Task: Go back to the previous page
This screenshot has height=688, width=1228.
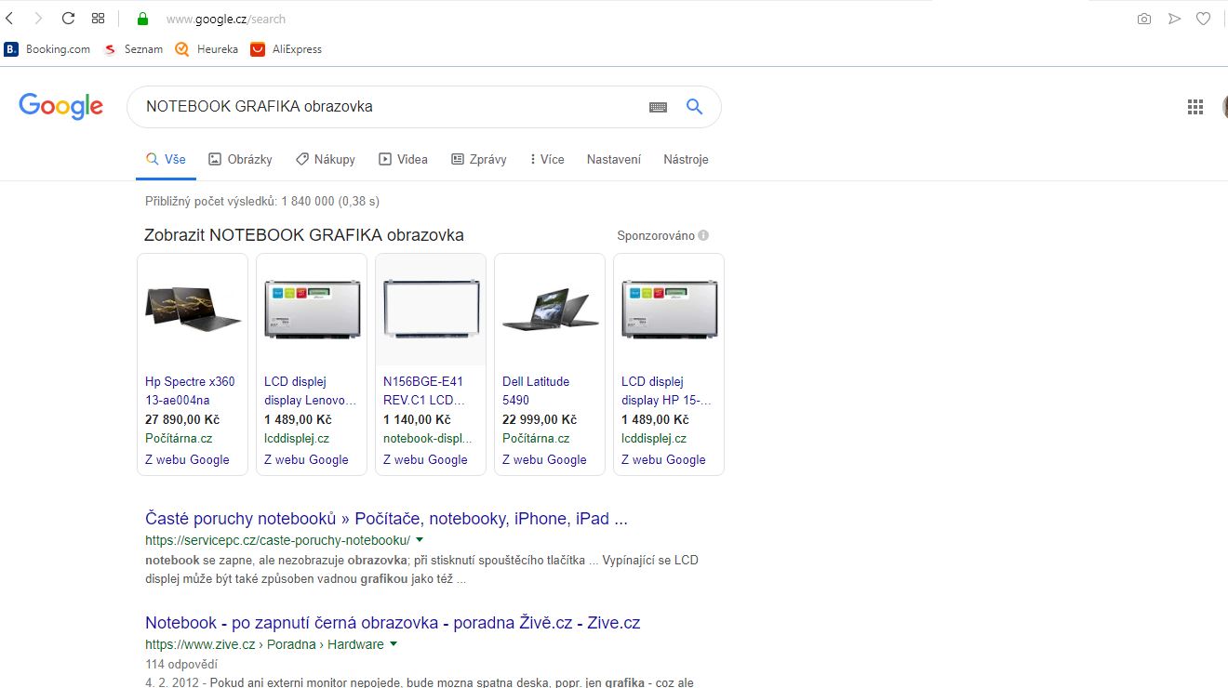Action: tap(9, 19)
